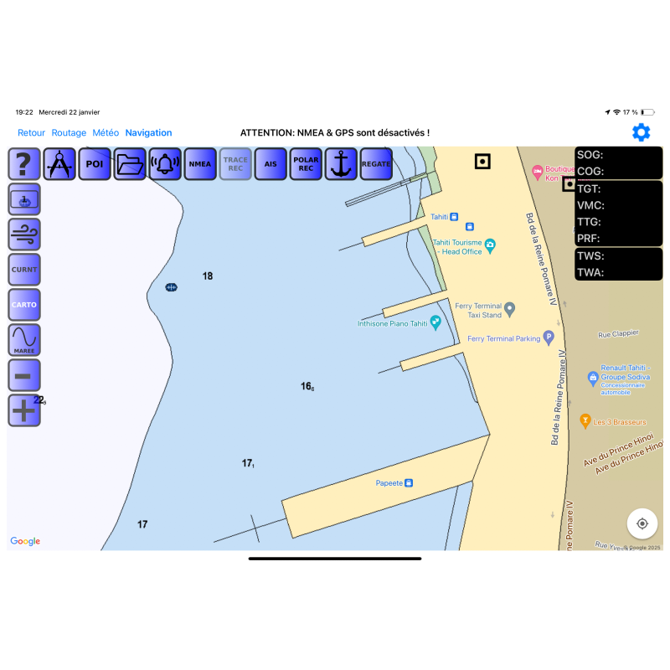Show the wind display layer
The height and width of the screenshot is (670, 670).
(x=24, y=234)
